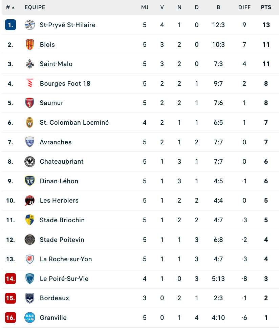
Task: Sort table by the # rank column arrow
Action: [10, 7]
